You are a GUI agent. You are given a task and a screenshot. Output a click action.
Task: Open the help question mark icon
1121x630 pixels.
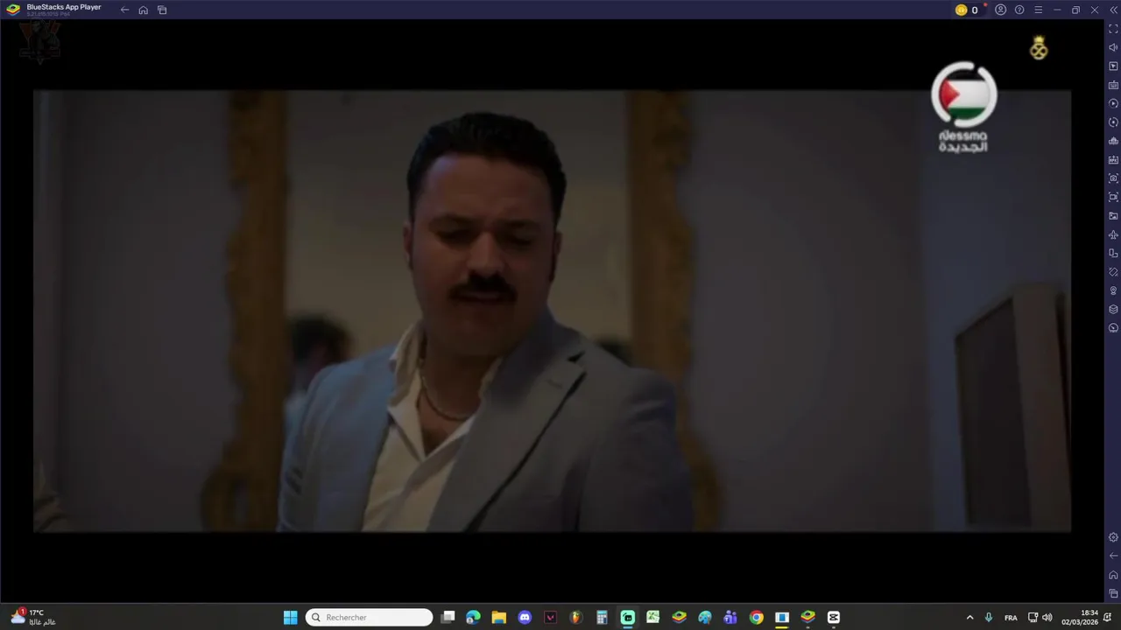coord(1019,10)
